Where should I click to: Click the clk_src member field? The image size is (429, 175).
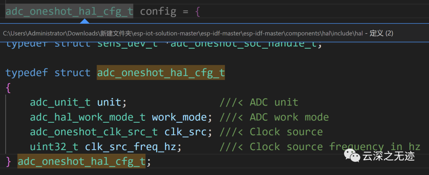[x=185, y=132]
